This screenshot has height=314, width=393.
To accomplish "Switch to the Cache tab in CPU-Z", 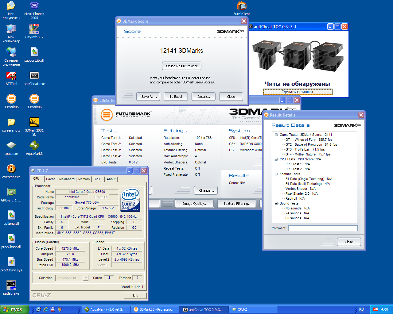I will 51,179.
